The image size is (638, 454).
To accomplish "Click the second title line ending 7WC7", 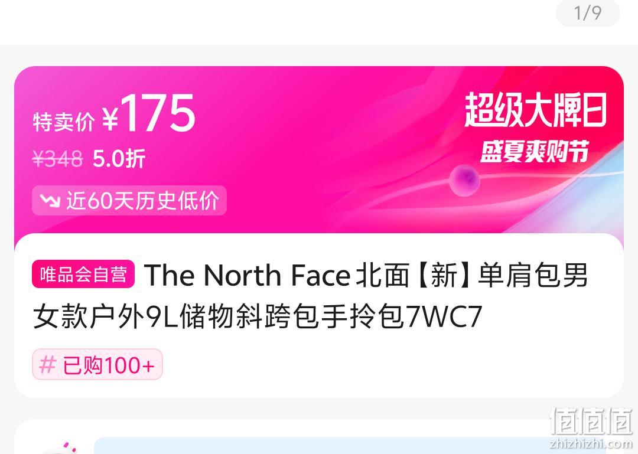I will point(258,316).
